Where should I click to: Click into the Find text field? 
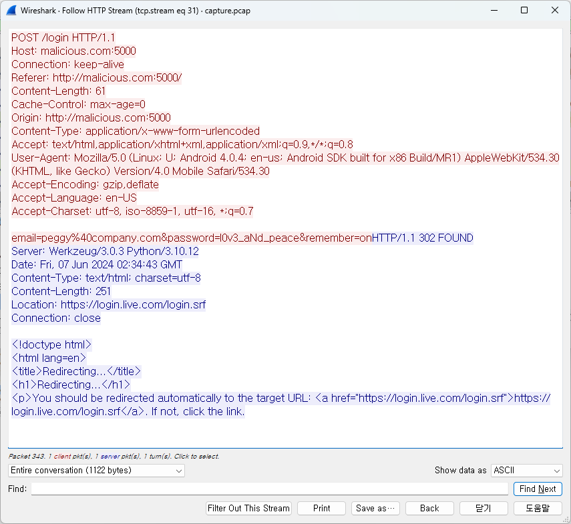point(270,489)
